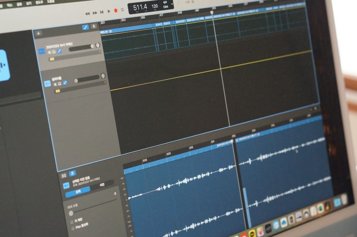Click the 4/4 time signature in the LCD
Screen dimensions: 357x237
[x=165, y=2]
